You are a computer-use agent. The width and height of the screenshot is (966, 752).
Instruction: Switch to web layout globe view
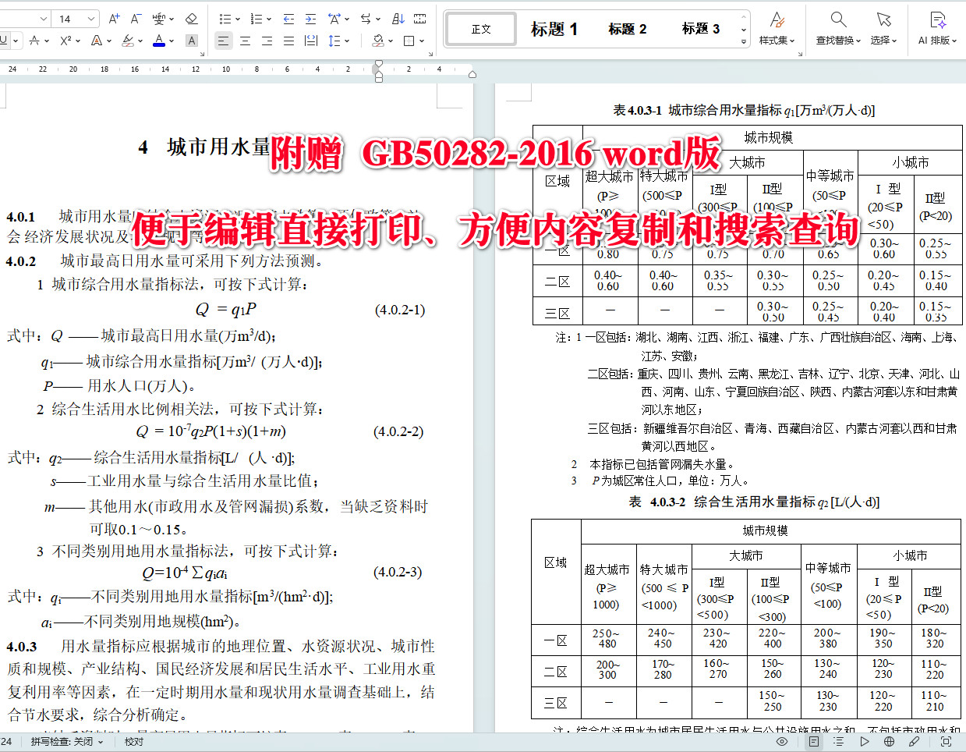[890, 742]
